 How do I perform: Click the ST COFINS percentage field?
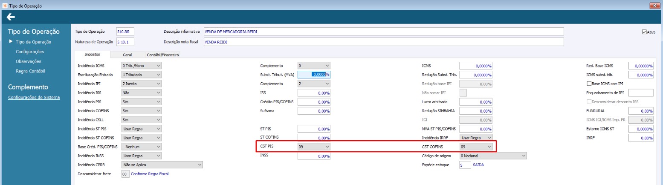314,138
